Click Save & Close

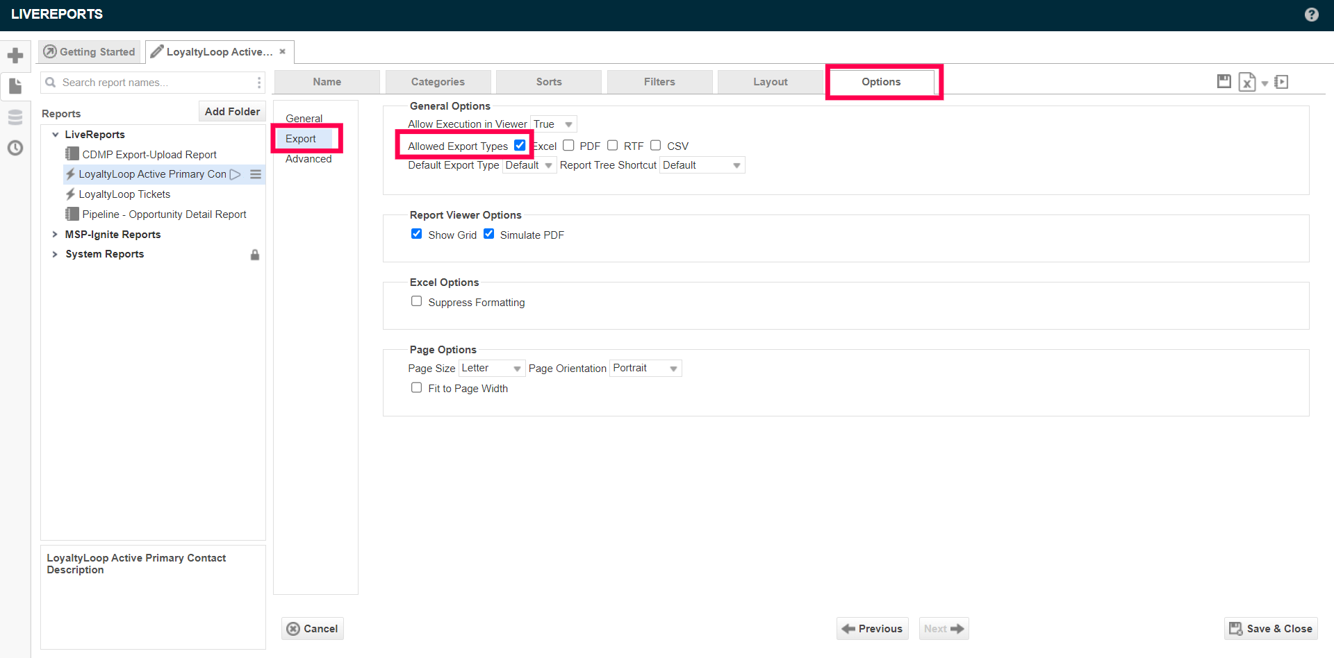pos(1271,629)
